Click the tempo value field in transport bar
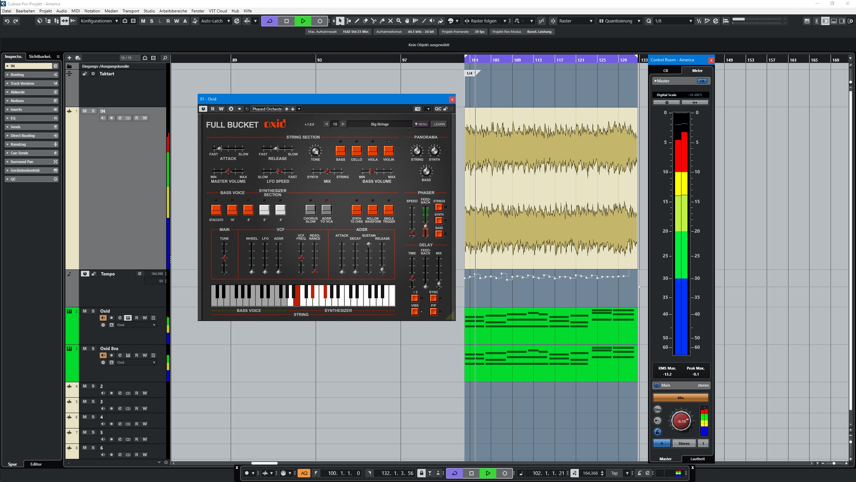856x482 pixels. pos(590,473)
